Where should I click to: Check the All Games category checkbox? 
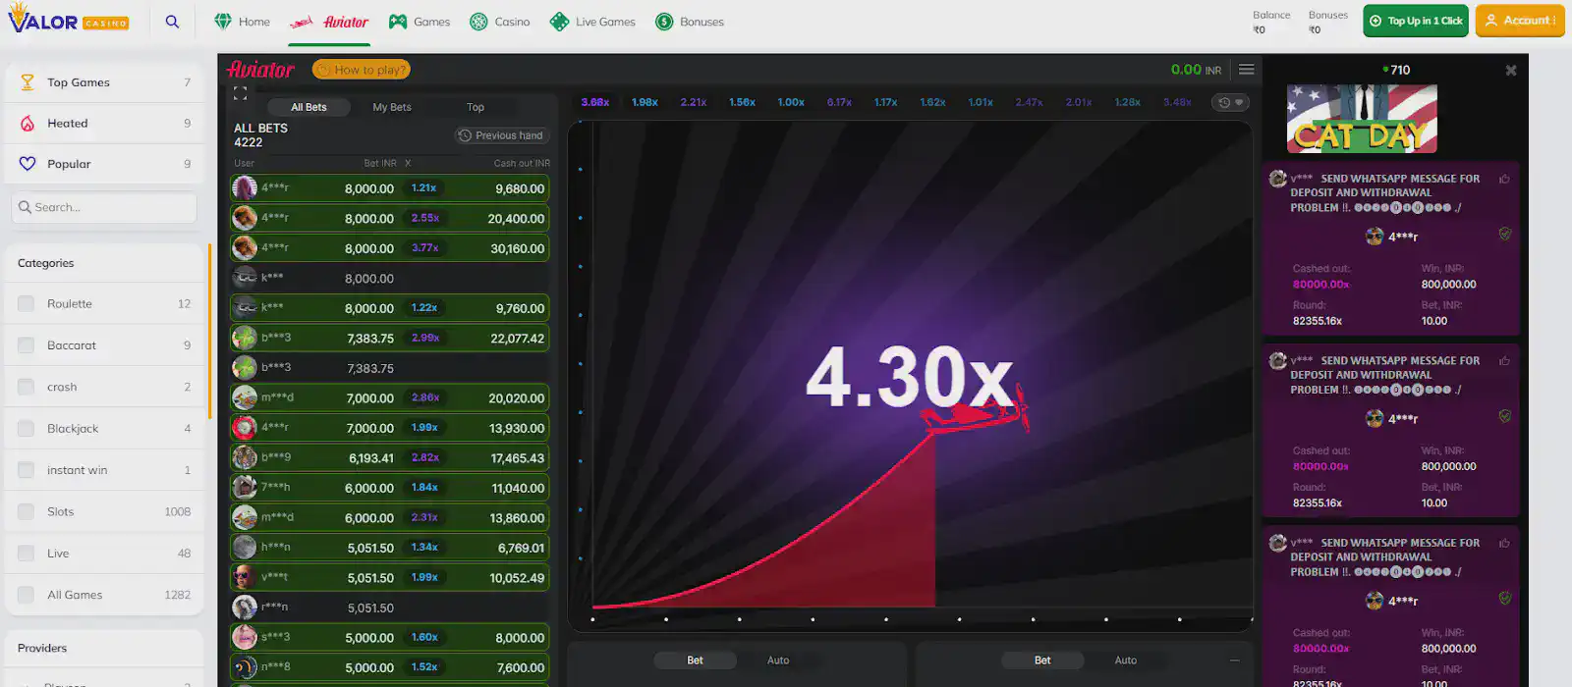pyautogui.click(x=27, y=595)
